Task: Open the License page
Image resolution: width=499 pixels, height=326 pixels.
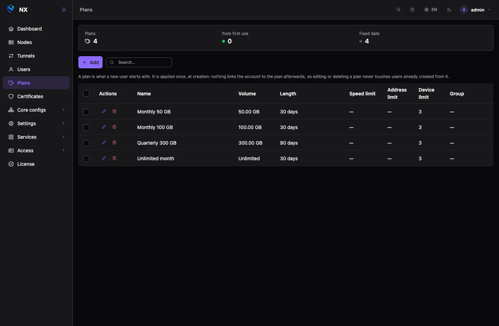Action: coord(36,164)
